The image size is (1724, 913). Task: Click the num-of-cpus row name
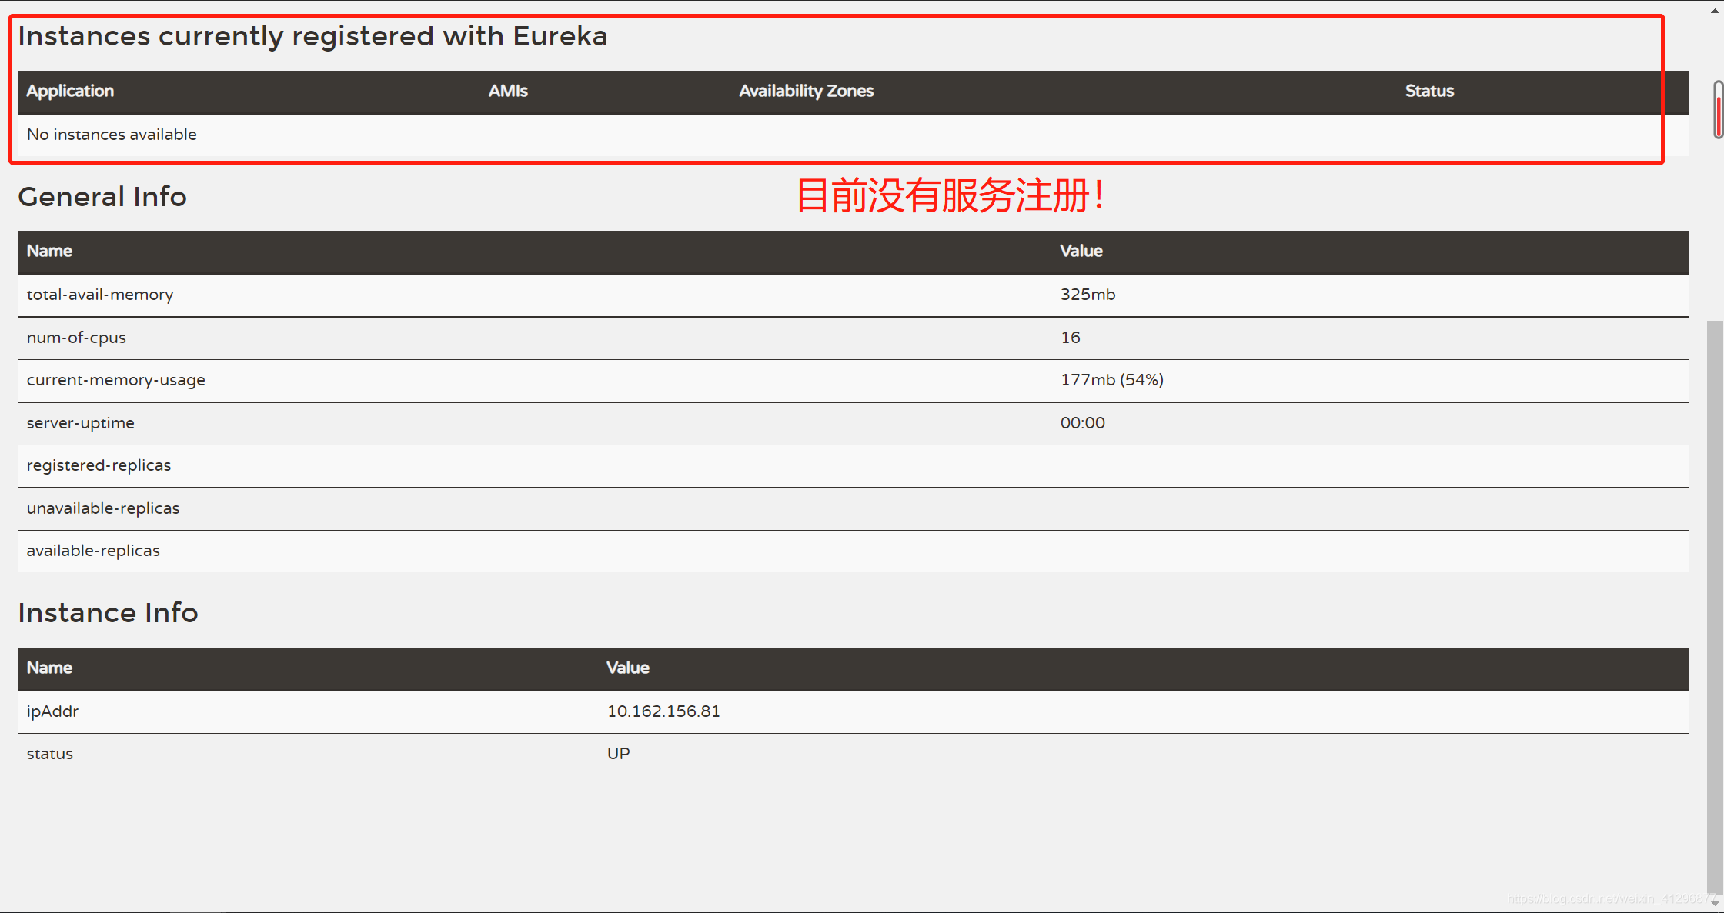[76, 338]
